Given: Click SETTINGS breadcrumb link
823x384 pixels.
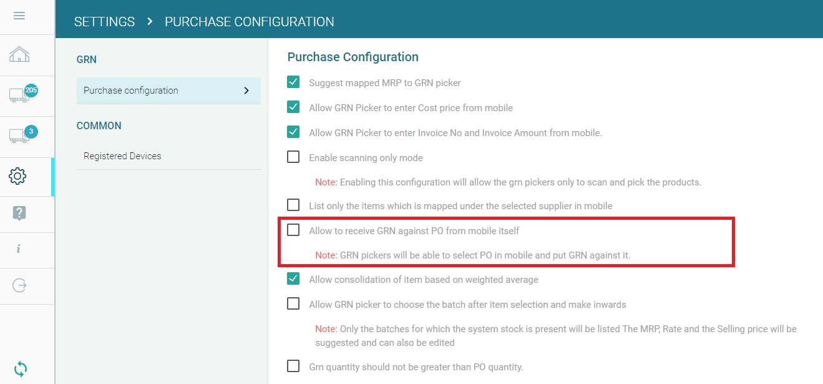Looking at the screenshot, I should pos(104,22).
